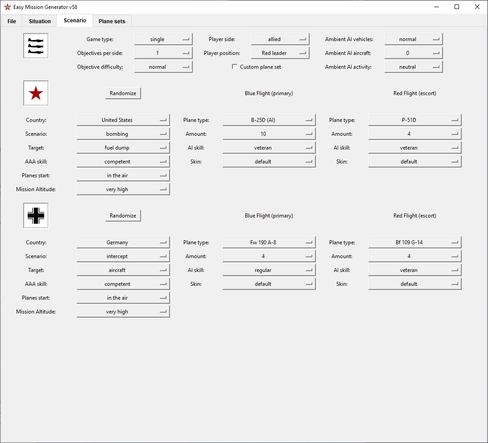The image size is (488, 443).
Task: Randomize the German side settings
Action: pos(123,216)
